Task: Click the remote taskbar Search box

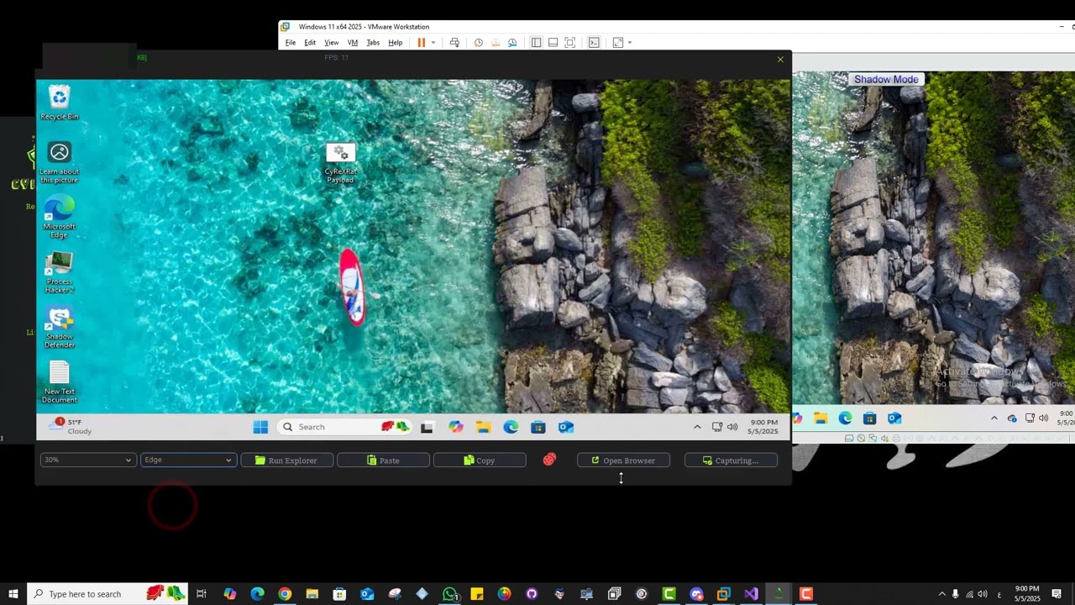Action: [x=346, y=427]
